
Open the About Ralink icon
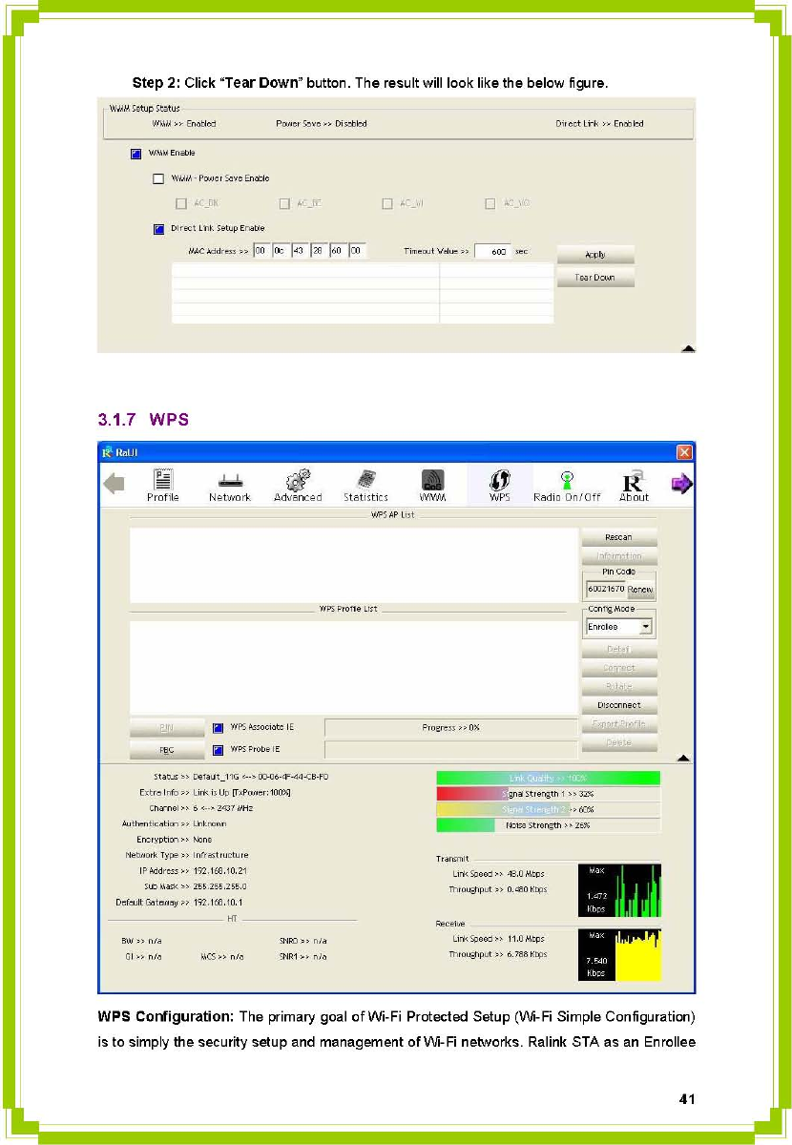click(634, 485)
